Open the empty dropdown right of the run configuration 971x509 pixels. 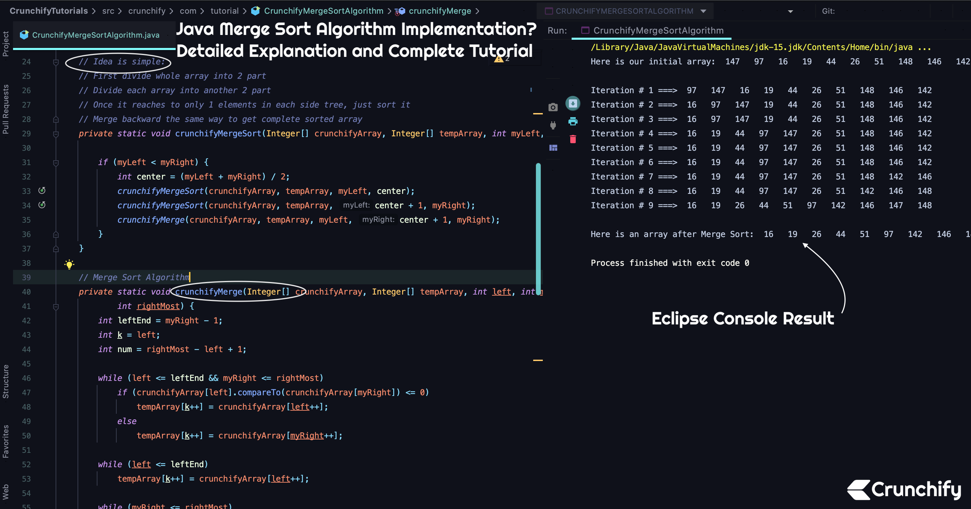pyautogui.click(x=790, y=11)
